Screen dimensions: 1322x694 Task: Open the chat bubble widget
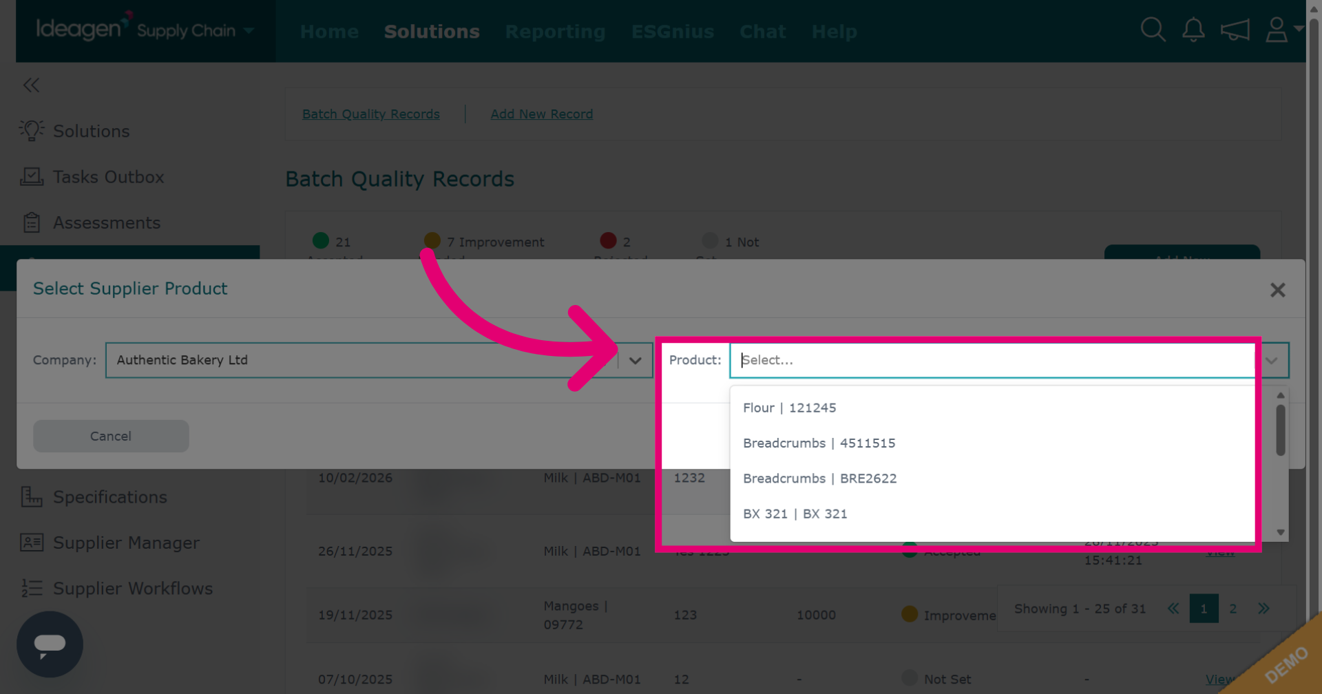click(x=50, y=644)
